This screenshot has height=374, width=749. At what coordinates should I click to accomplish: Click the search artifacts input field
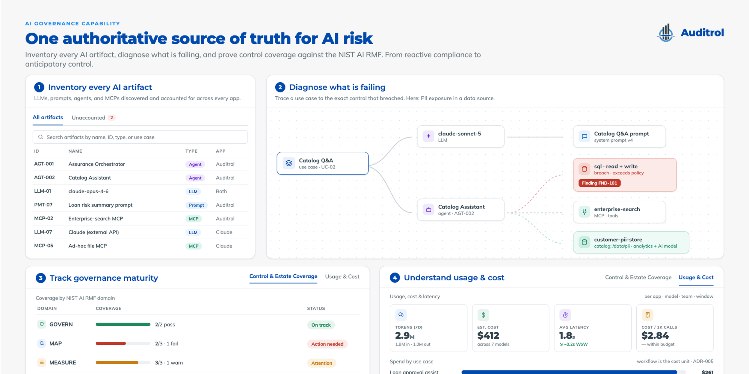(x=140, y=137)
